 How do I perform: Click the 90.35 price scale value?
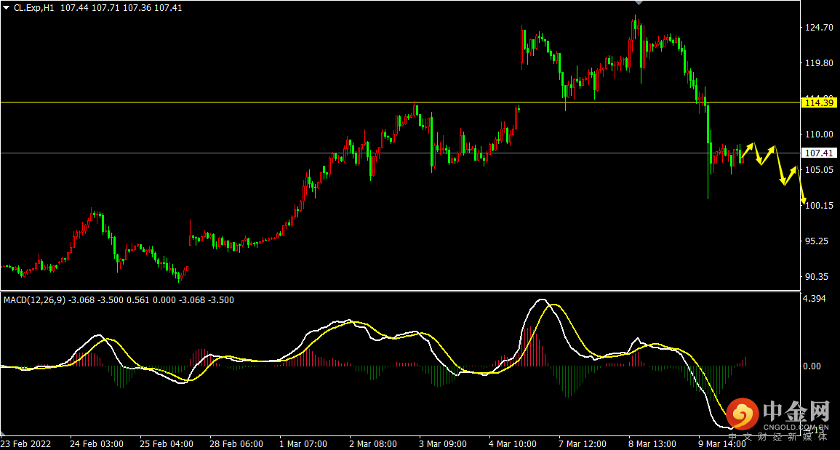pyautogui.click(x=818, y=277)
